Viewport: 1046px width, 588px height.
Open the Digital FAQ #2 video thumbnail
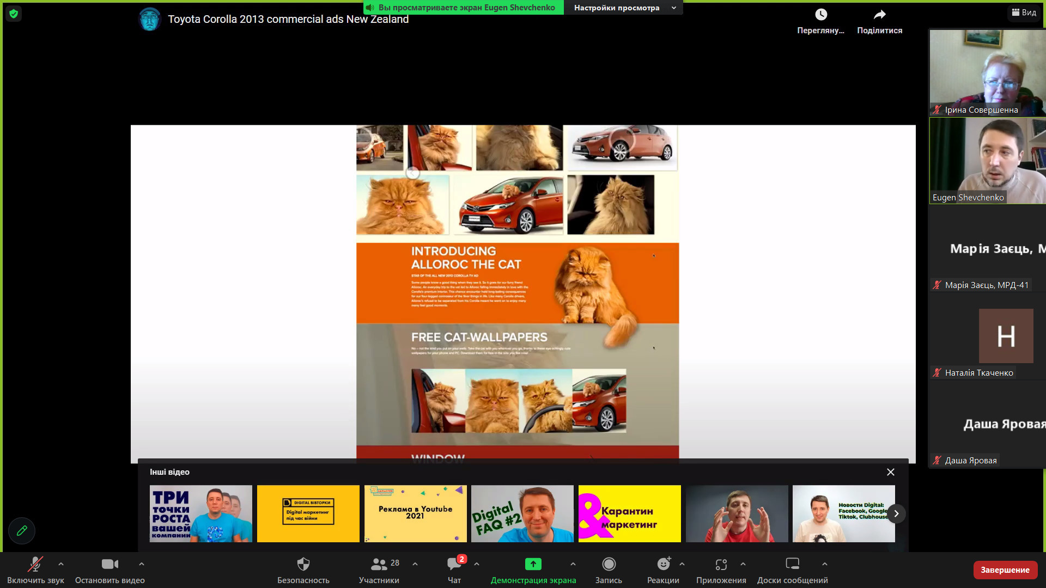click(522, 513)
